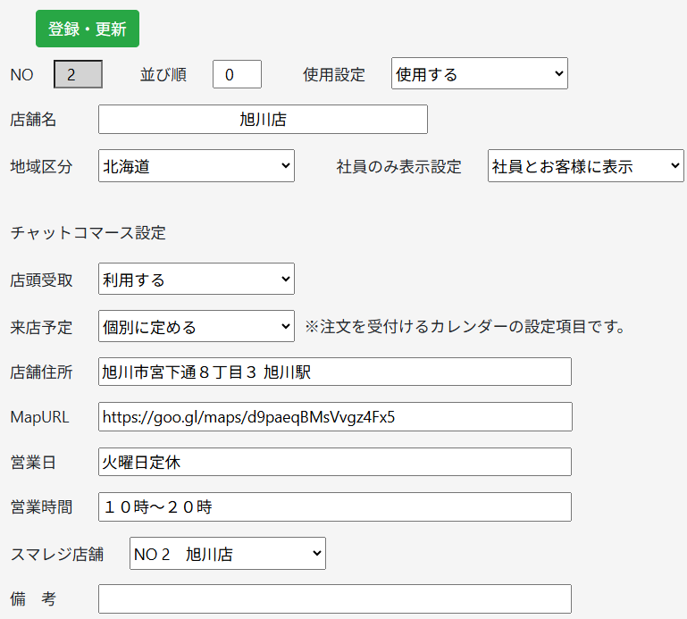Click the empty 備考 field
The image size is (687, 619).
[x=335, y=598]
